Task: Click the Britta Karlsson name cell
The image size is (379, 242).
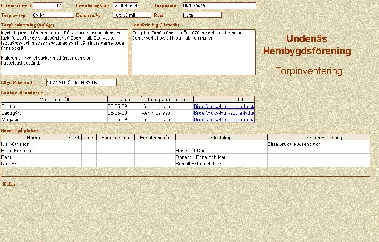Action: 33,151
